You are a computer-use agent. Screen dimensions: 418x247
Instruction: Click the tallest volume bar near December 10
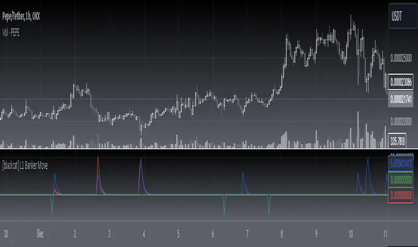point(358,130)
